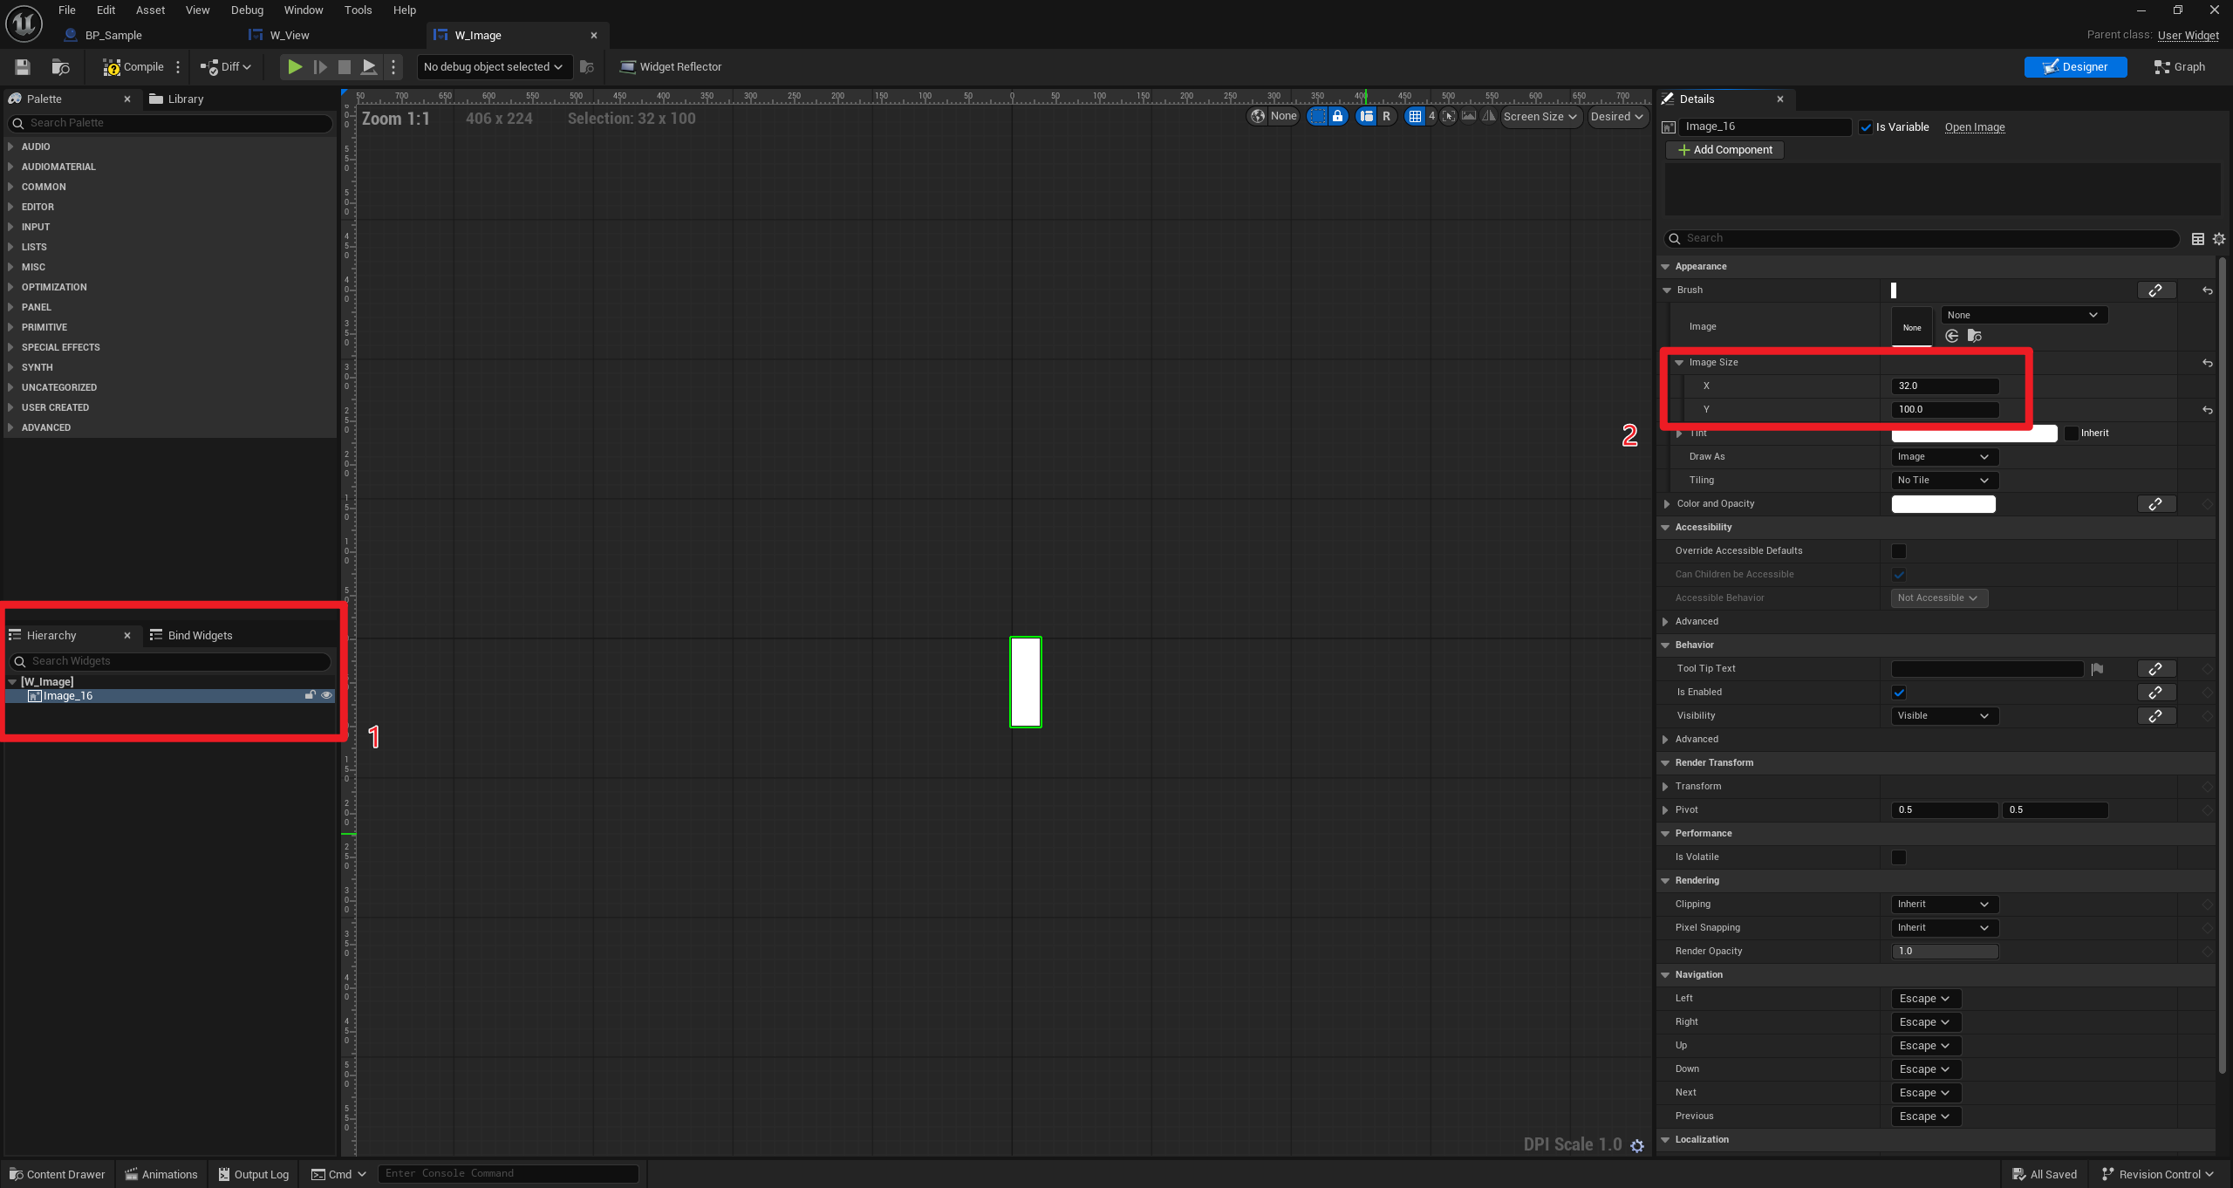Open the Screen Size dropdown
This screenshot has height=1188, width=2233.
point(1540,116)
